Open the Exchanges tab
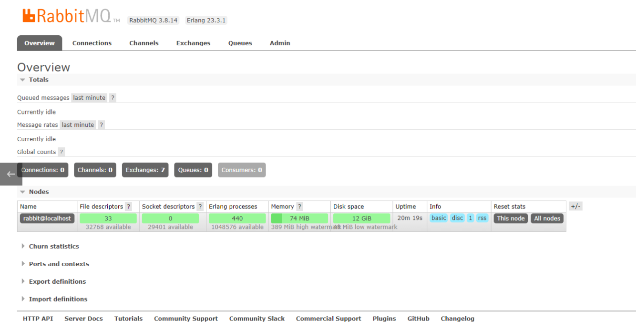The image size is (636, 331). [x=193, y=43]
